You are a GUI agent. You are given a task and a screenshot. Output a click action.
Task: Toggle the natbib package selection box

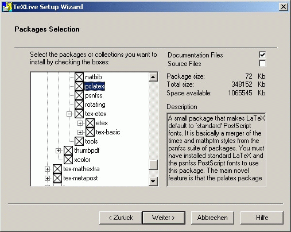point(79,77)
